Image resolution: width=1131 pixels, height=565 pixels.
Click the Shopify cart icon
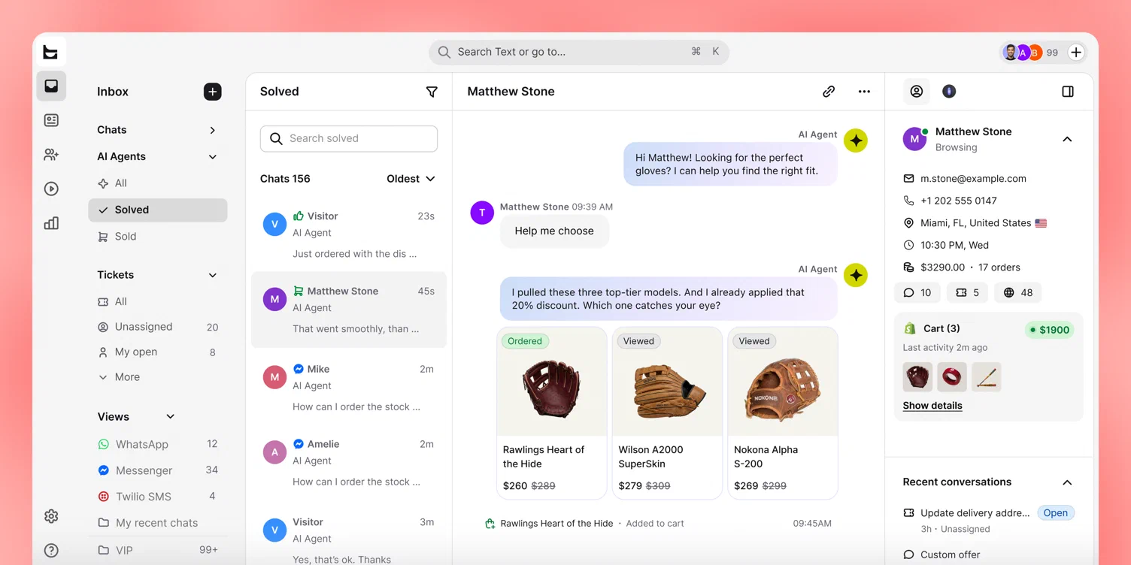click(x=910, y=329)
